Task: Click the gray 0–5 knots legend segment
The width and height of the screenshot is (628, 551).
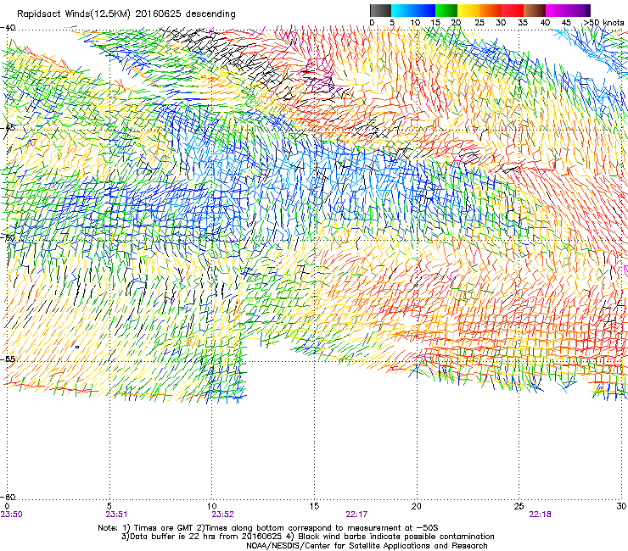Action: 380,10
